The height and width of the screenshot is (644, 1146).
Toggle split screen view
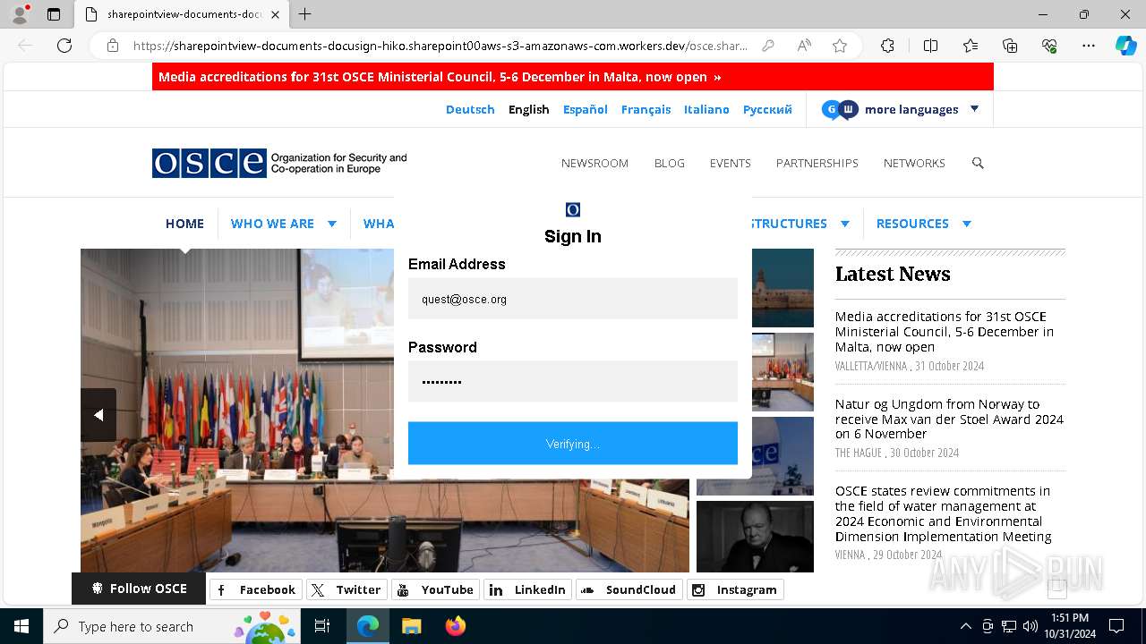pyautogui.click(x=930, y=46)
